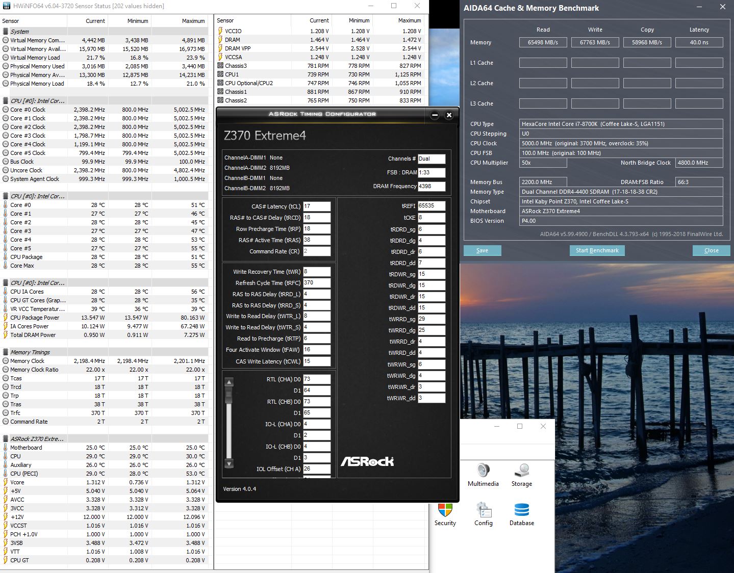734x573 pixels.
Task: Click the CPU Package Power lightning icon
Action: coord(6,318)
